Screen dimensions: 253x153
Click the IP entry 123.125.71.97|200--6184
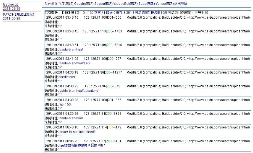[103, 141]
